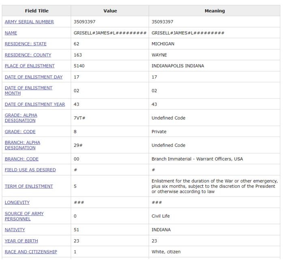Open PLACE OF ENLISTMENT link

pyautogui.click(x=30, y=66)
